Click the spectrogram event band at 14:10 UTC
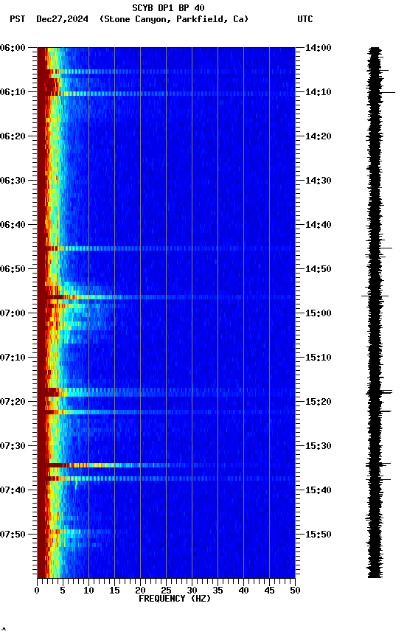407x637 pixels. [166, 94]
